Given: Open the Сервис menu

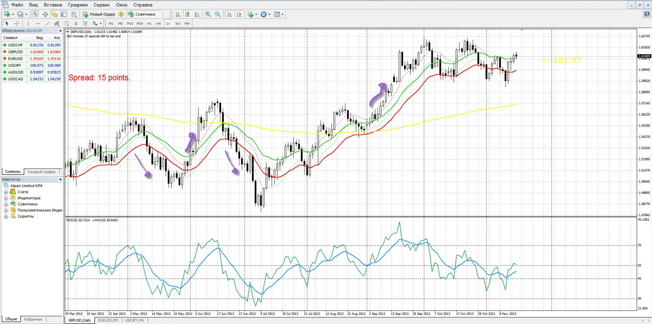Looking at the screenshot, I should 102,5.
